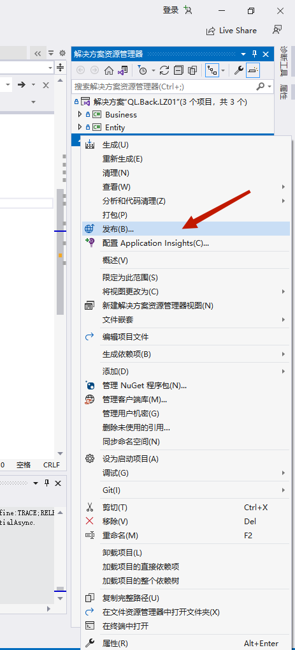
Task: Expand the Entity project node
Action: (80, 127)
